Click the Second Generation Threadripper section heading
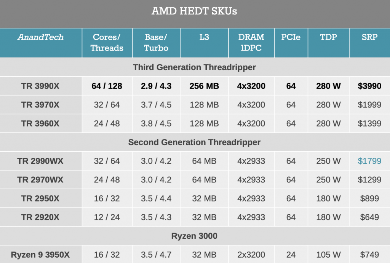Viewport: 390px width, 263px height. [x=194, y=142]
